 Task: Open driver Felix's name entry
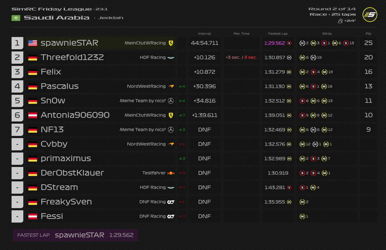click(51, 72)
